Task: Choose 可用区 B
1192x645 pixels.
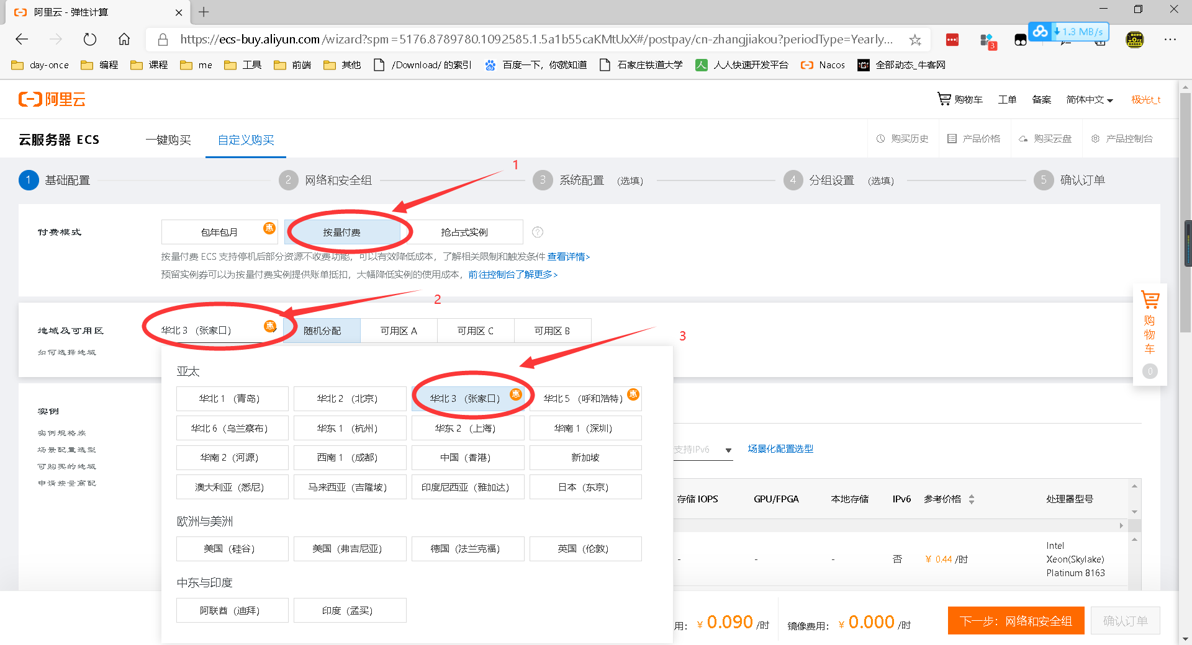Action: 553,331
